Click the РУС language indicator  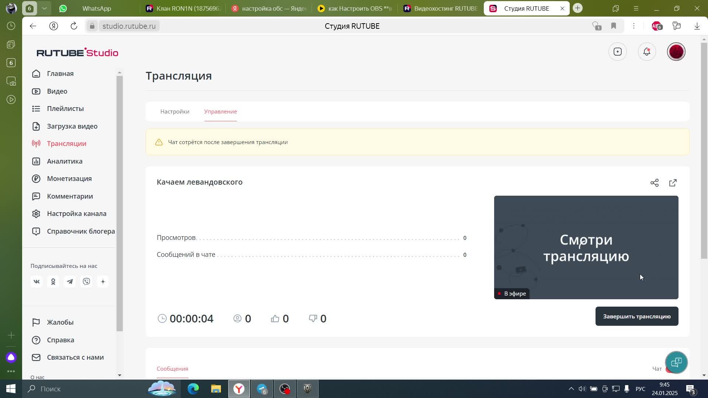coord(641,389)
